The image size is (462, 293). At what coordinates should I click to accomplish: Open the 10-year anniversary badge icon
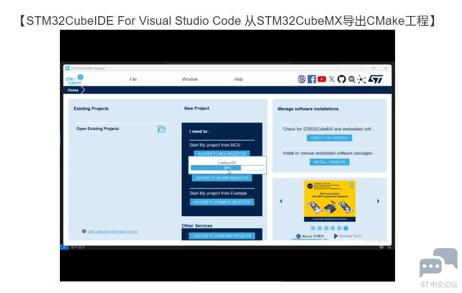[x=301, y=79]
